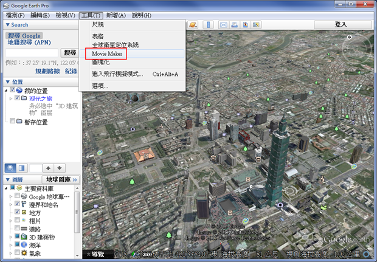
Task: Click the 搜尋 search button
Action: click(x=70, y=53)
